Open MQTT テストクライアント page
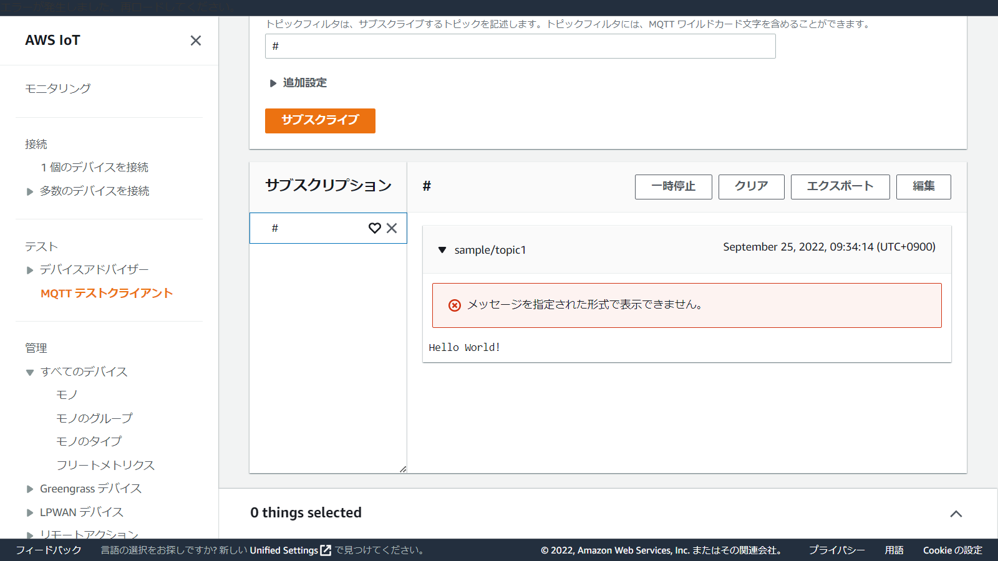The height and width of the screenshot is (561, 998). (x=106, y=294)
